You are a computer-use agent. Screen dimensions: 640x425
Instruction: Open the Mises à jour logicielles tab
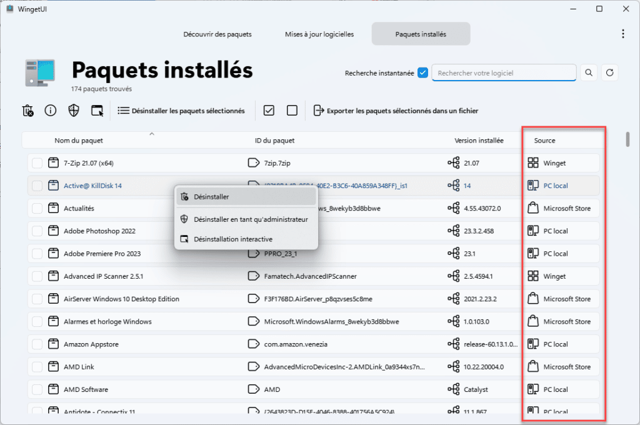coord(319,34)
